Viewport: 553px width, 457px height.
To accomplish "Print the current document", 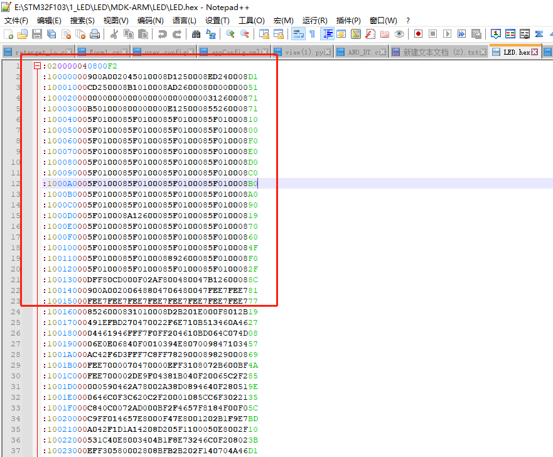I will click(x=95, y=34).
